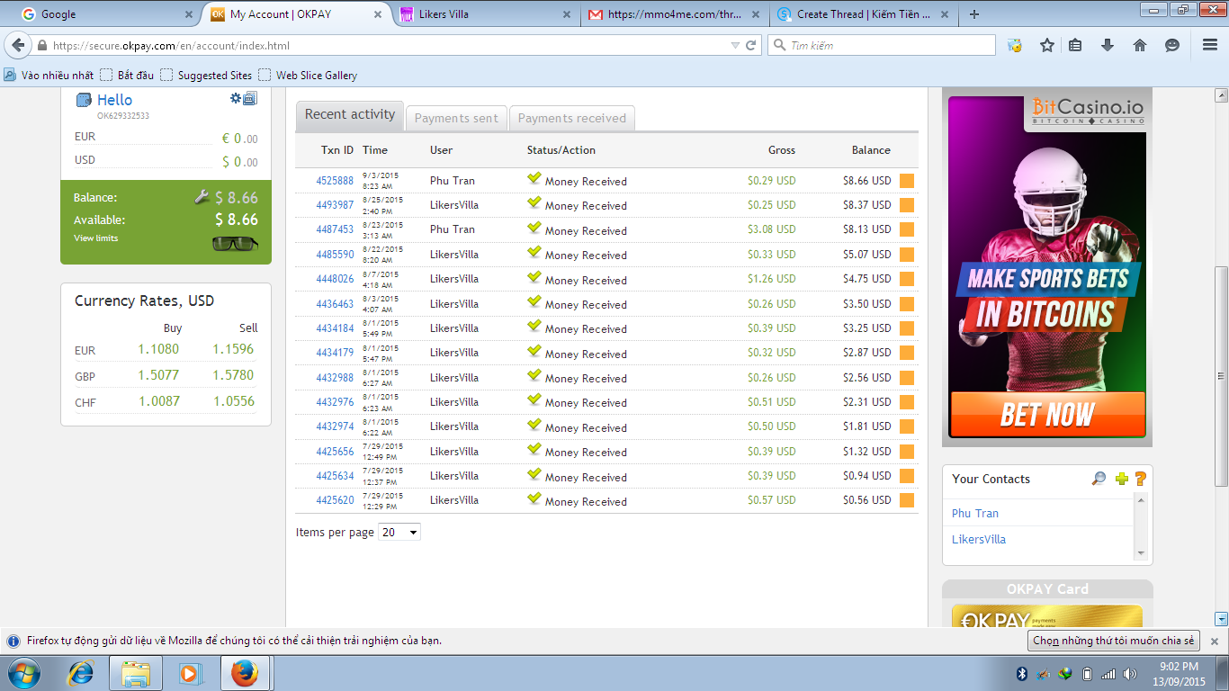Image resolution: width=1229 pixels, height=691 pixels.
Task: Open the Windows Start menu
Action: 22,673
